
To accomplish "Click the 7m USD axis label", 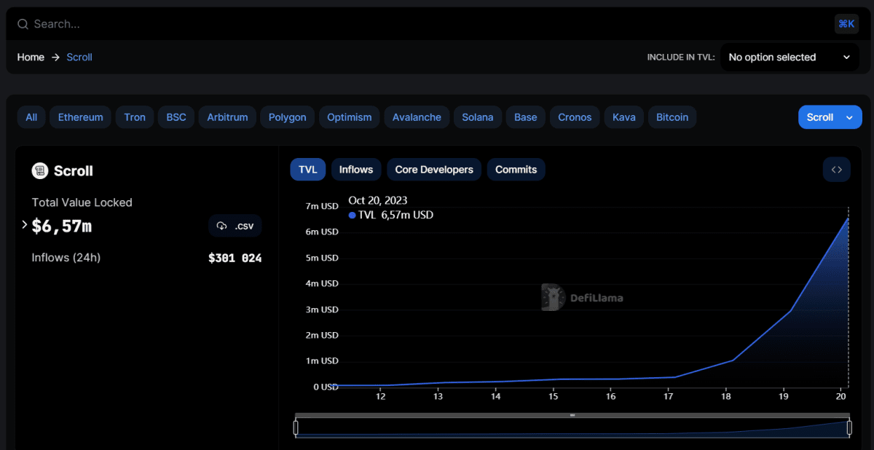I will (321, 206).
